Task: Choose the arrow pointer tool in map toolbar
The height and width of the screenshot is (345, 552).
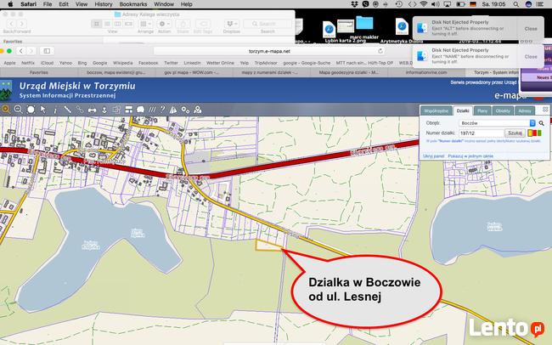Action: 43,110
